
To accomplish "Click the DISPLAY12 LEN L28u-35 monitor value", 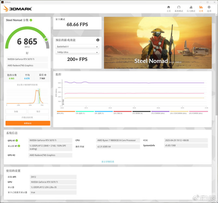I will tap(53, 187).
